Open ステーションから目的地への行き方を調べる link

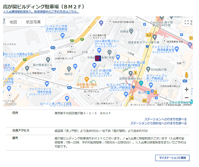coord(158,123)
